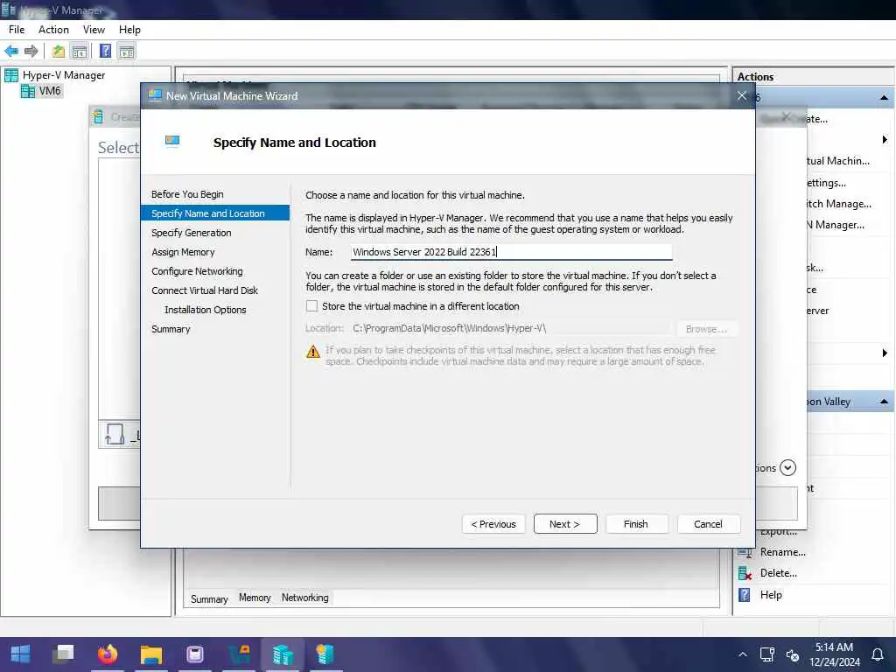The width and height of the screenshot is (896, 672).
Task: Open File Explorer from the taskbar
Action: click(x=151, y=654)
